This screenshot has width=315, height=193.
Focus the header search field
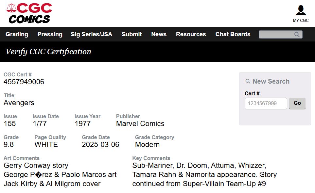[x=276, y=34]
